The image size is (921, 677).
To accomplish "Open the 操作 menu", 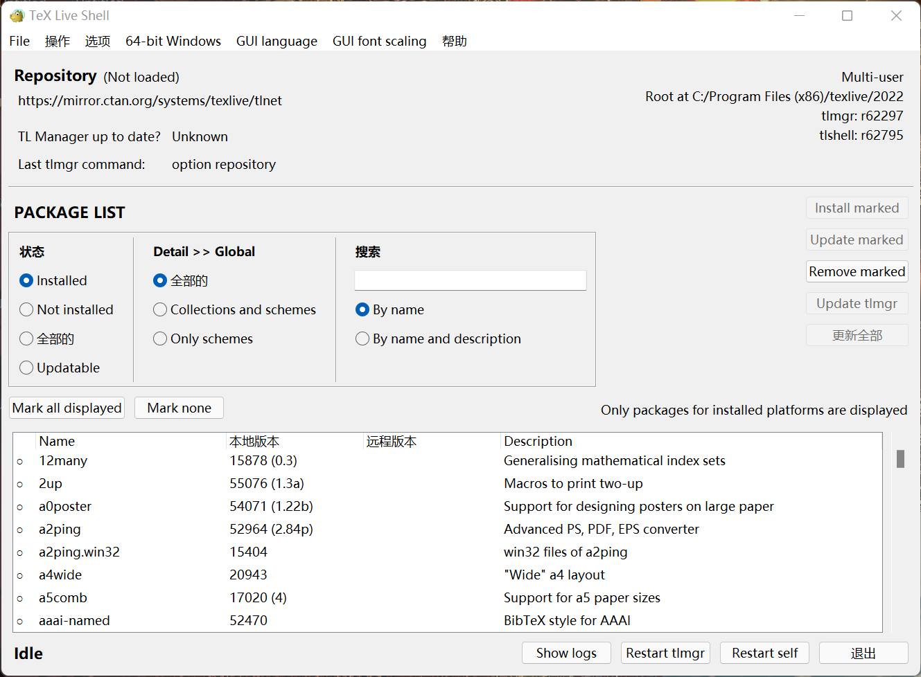I will [58, 41].
